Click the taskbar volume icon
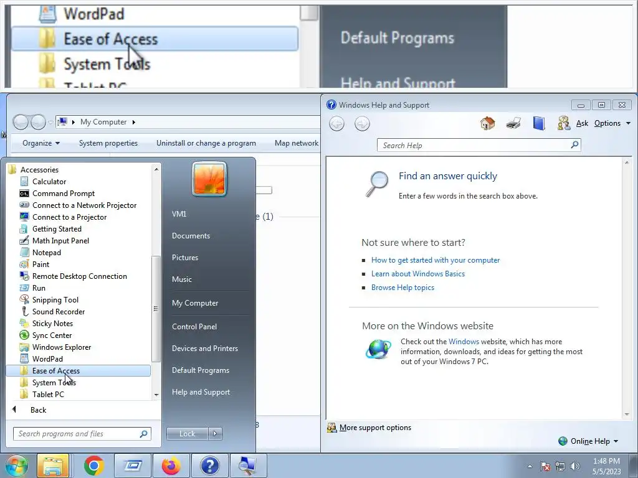Image resolution: width=638 pixels, height=478 pixels. [x=575, y=466]
